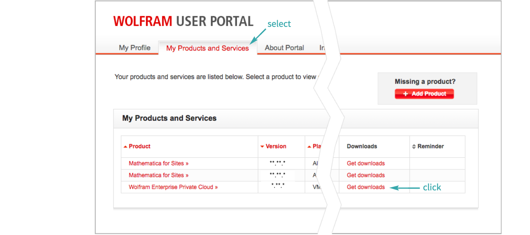Click the Wolfram User Portal logo
The height and width of the screenshot is (235, 530).
[x=183, y=21]
